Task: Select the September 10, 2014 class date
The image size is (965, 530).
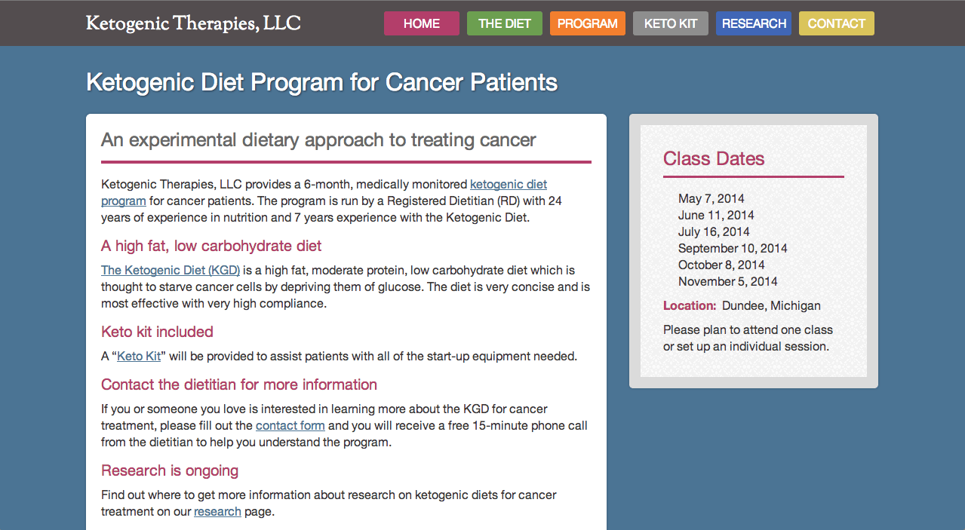Action: pos(733,248)
